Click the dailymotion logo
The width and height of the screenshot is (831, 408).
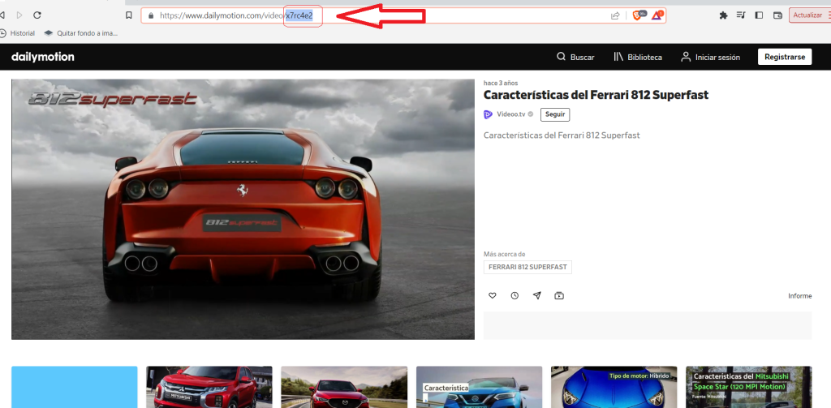tap(43, 57)
